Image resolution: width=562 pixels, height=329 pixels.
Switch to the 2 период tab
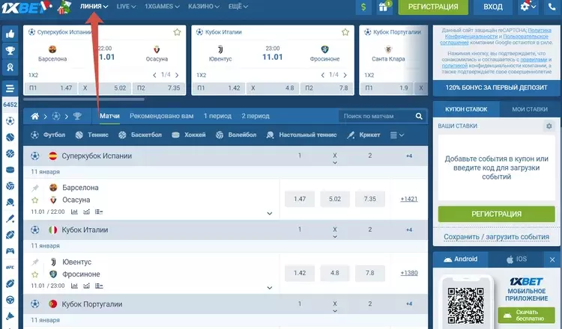256,116
